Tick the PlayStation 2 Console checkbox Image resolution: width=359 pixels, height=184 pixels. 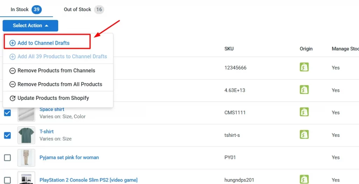click(x=7, y=180)
